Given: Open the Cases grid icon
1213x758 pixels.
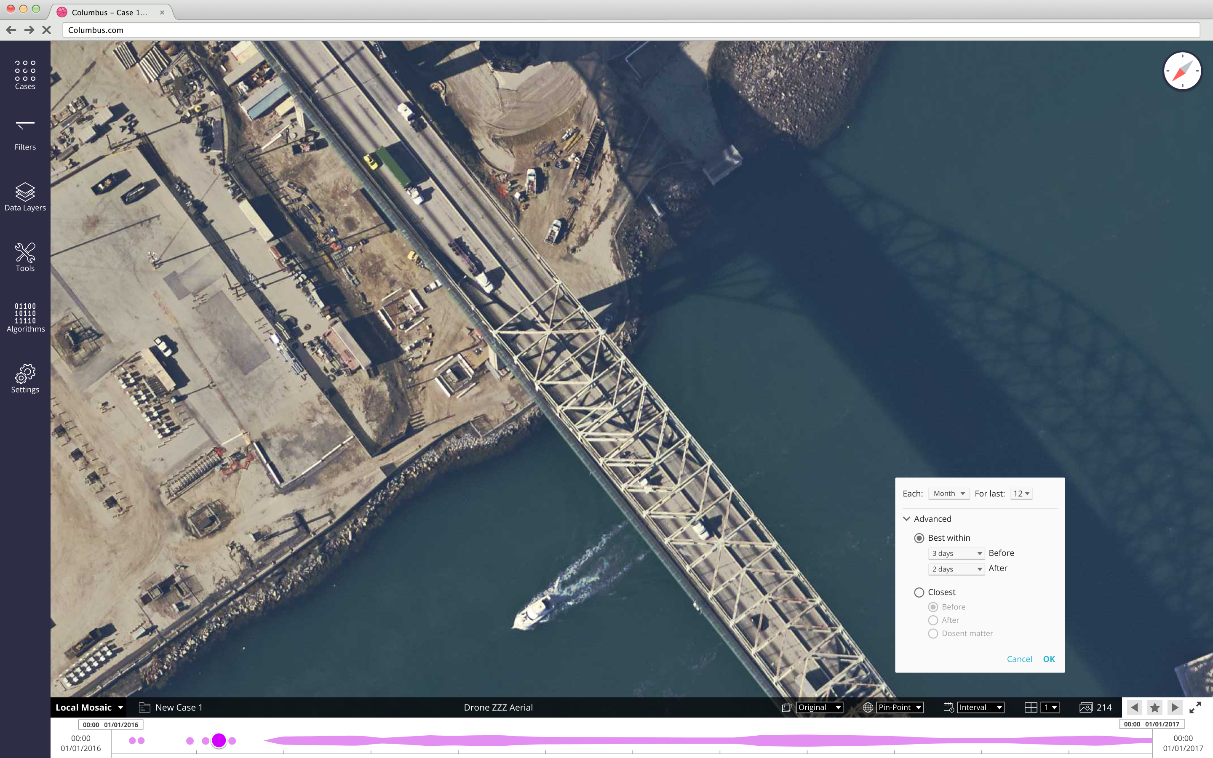Looking at the screenshot, I should pos(25,71).
